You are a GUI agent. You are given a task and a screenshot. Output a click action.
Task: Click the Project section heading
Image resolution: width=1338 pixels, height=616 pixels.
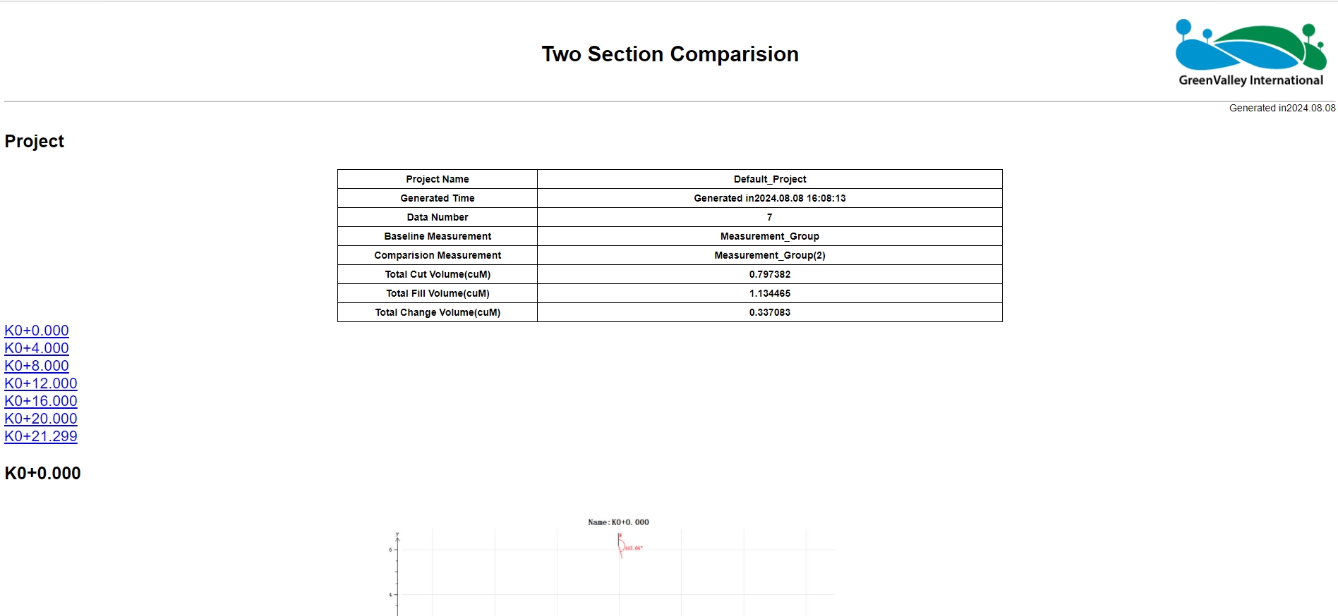(x=35, y=142)
